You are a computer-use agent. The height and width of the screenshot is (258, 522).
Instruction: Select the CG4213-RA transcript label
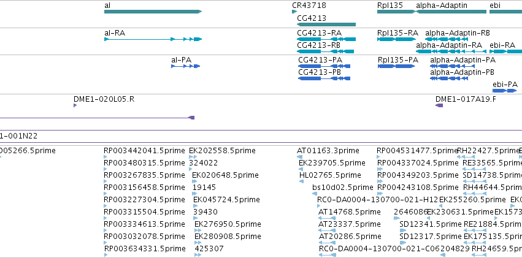tap(319, 33)
